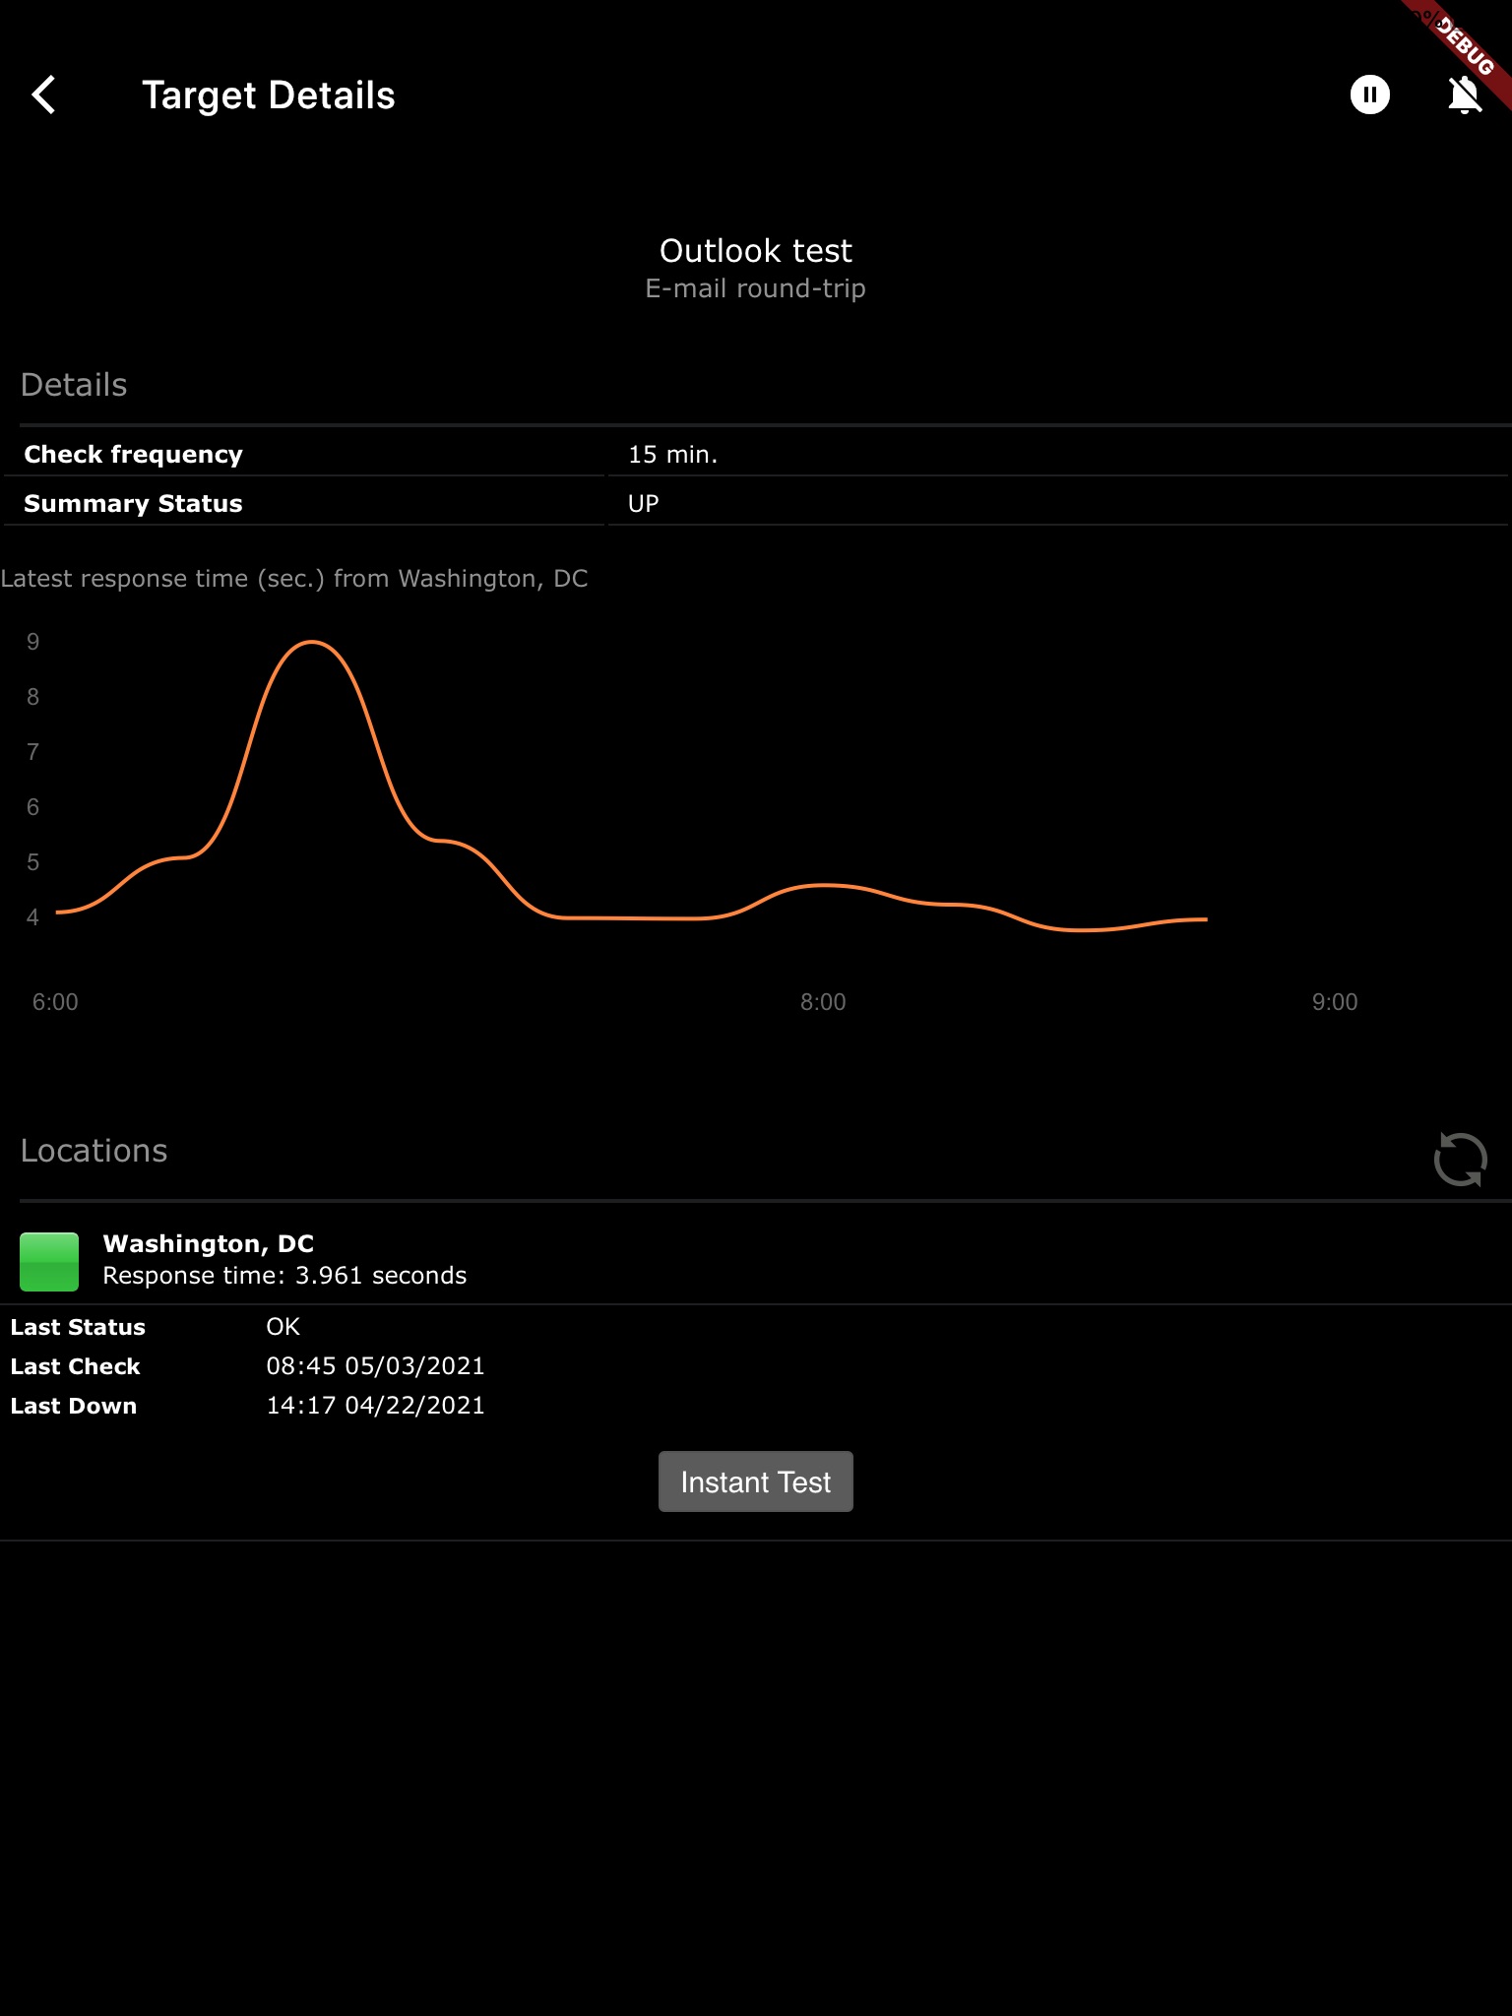Screen dimensions: 1512x2016
Task: Click the Last Status label
Action: click(x=78, y=1327)
